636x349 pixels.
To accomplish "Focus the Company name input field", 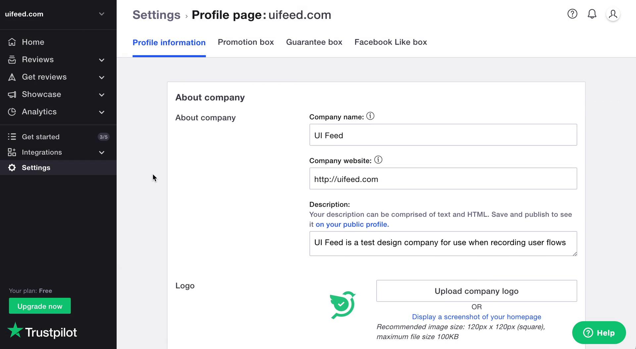I will tap(443, 135).
